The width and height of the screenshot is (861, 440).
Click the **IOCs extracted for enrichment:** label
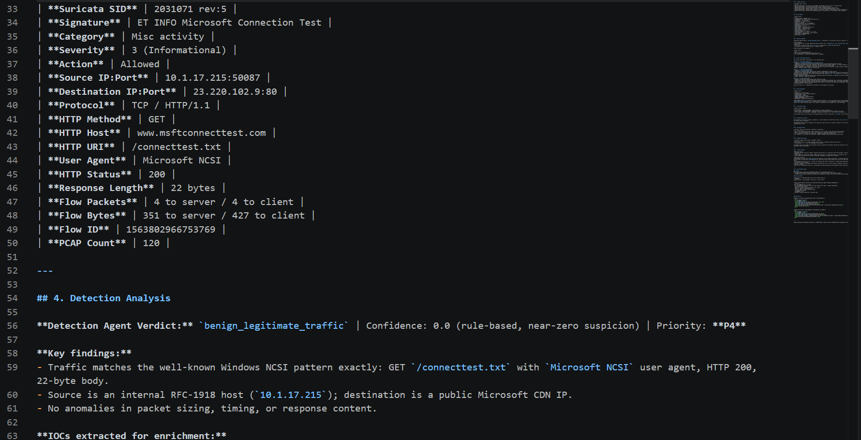132,436
